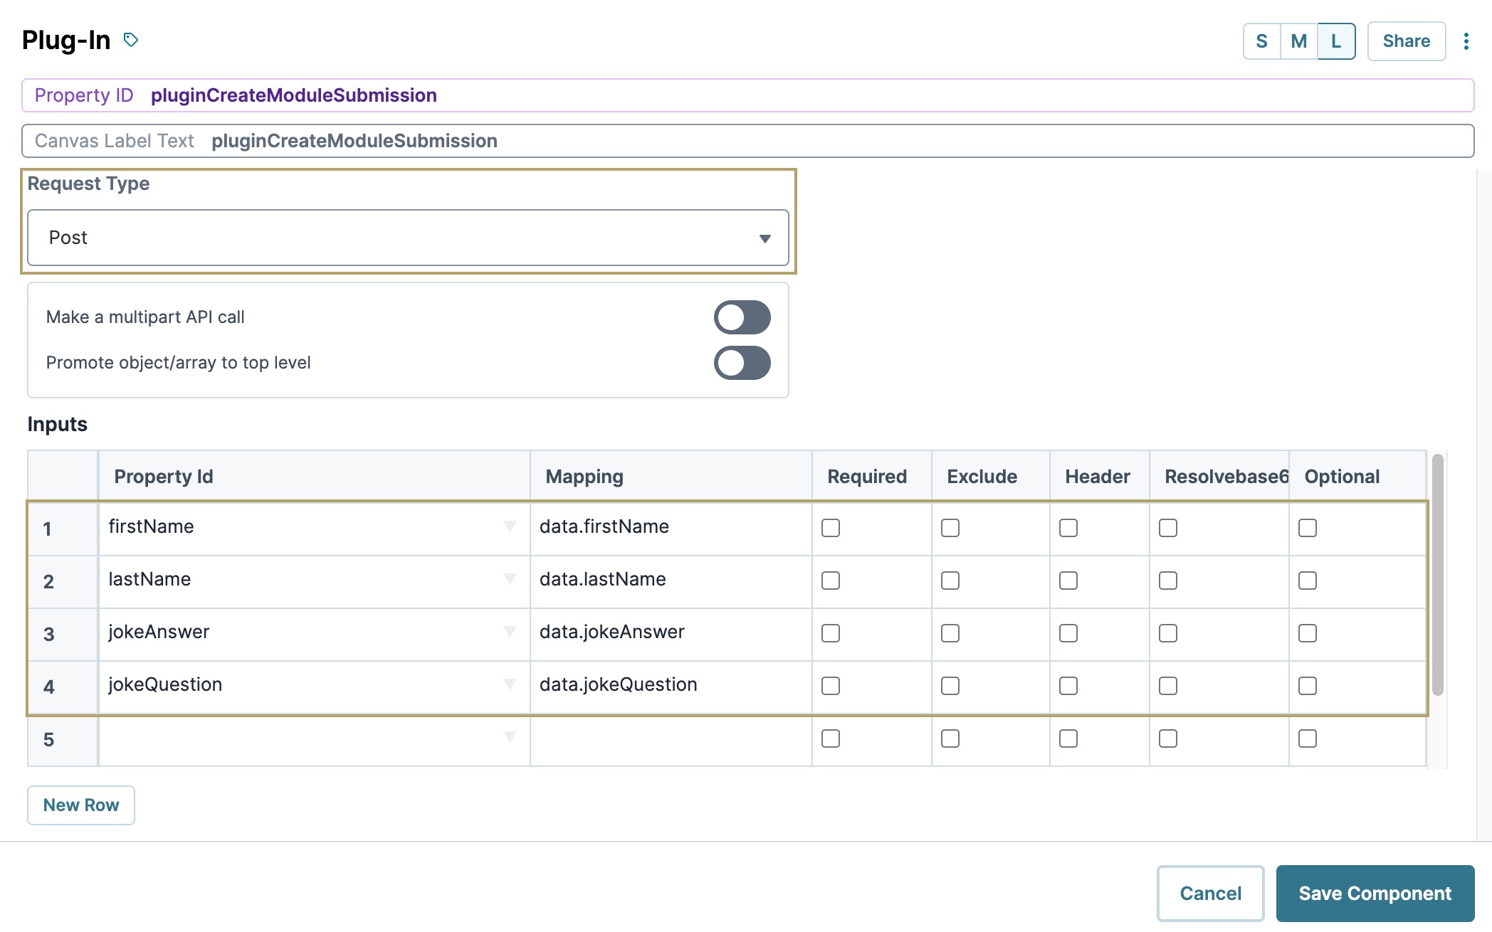The width and height of the screenshot is (1492, 932).
Task: Select row number 3 header
Action: click(63, 635)
